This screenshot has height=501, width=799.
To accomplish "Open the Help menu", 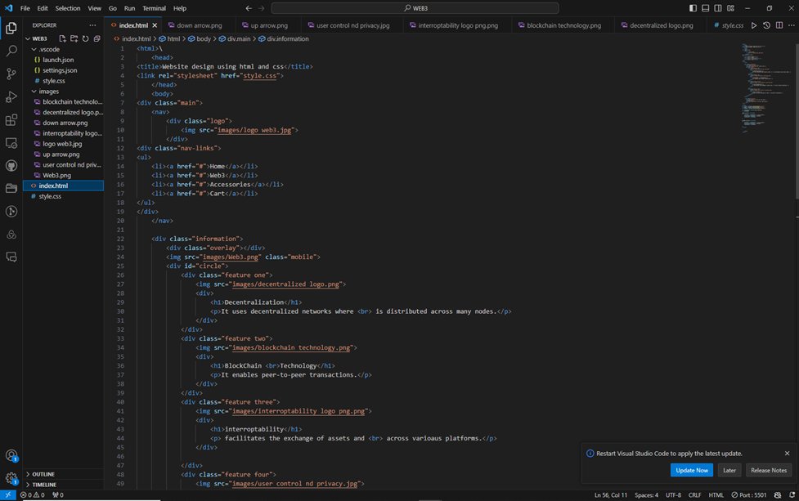I will pyautogui.click(x=180, y=8).
